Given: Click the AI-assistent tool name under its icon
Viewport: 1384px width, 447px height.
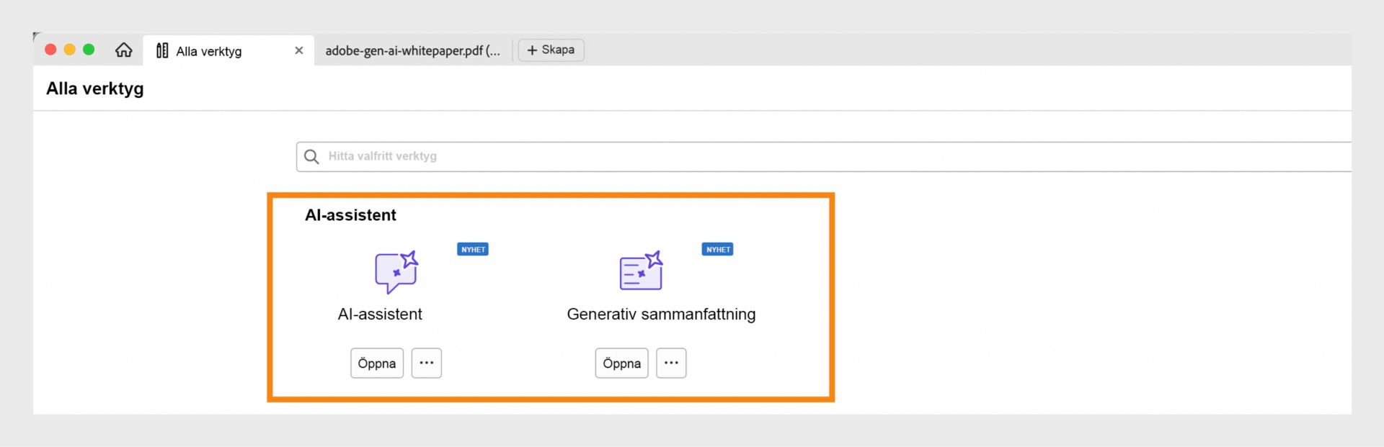Looking at the screenshot, I should click(380, 314).
